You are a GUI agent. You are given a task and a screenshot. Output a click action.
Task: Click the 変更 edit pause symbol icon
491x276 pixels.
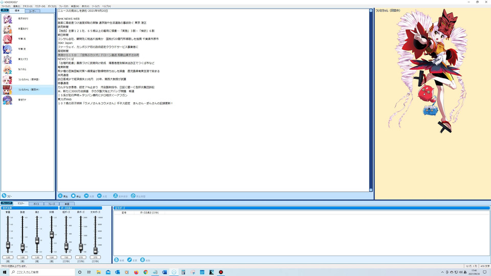point(129,260)
